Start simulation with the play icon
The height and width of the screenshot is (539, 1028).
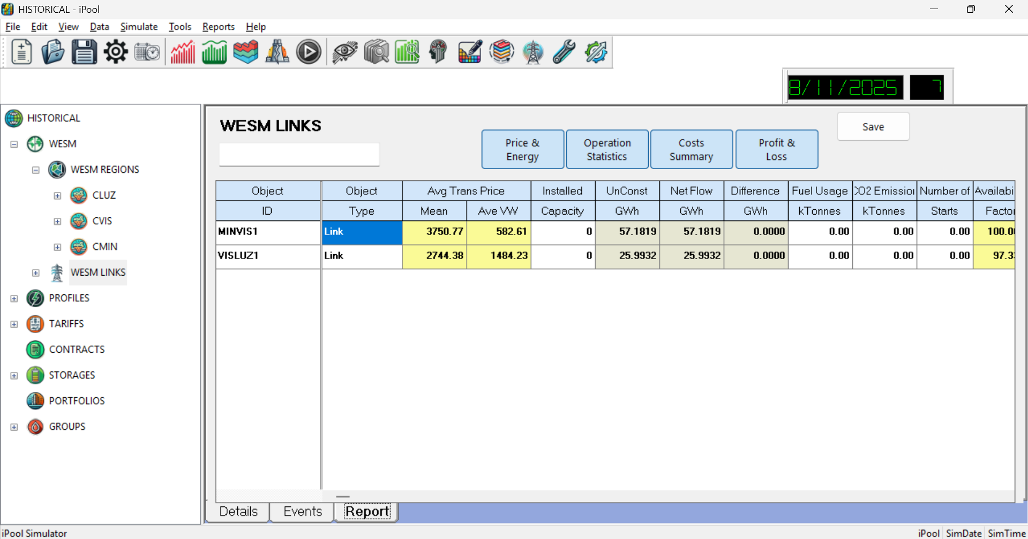point(309,52)
